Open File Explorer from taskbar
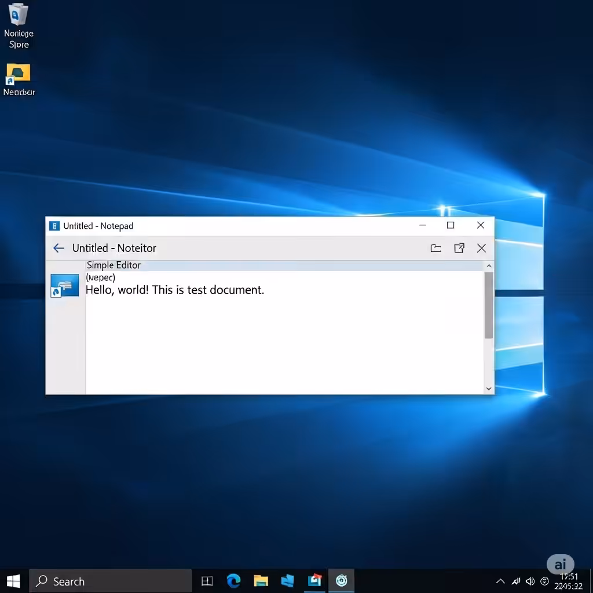The height and width of the screenshot is (593, 593). point(261,581)
